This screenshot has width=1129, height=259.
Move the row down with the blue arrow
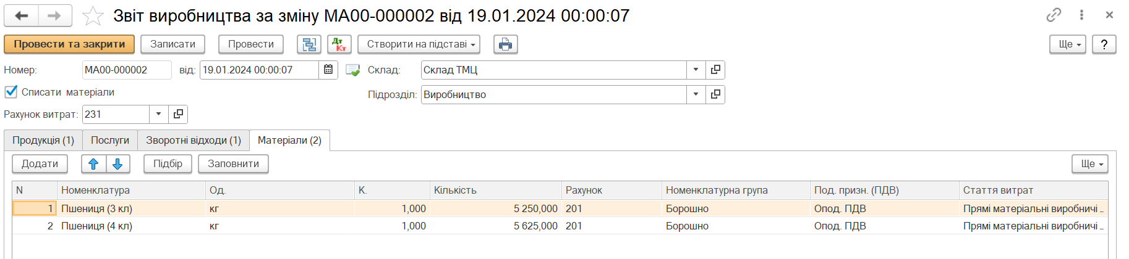click(117, 164)
